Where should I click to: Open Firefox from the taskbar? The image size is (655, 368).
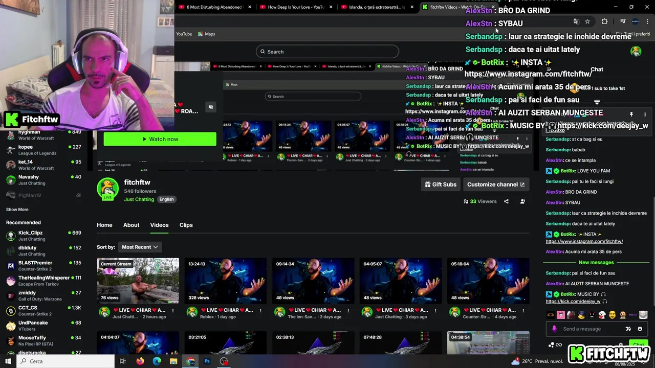140,361
